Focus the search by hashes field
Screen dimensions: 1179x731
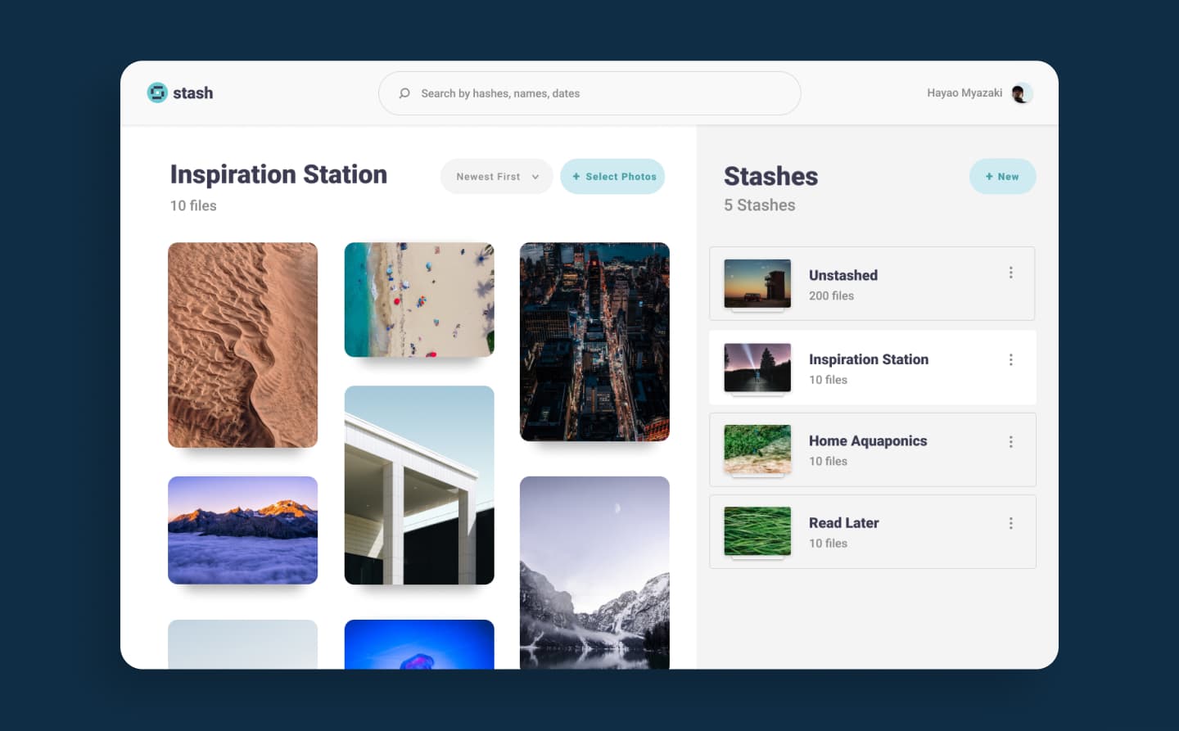(x=598, y=93)
